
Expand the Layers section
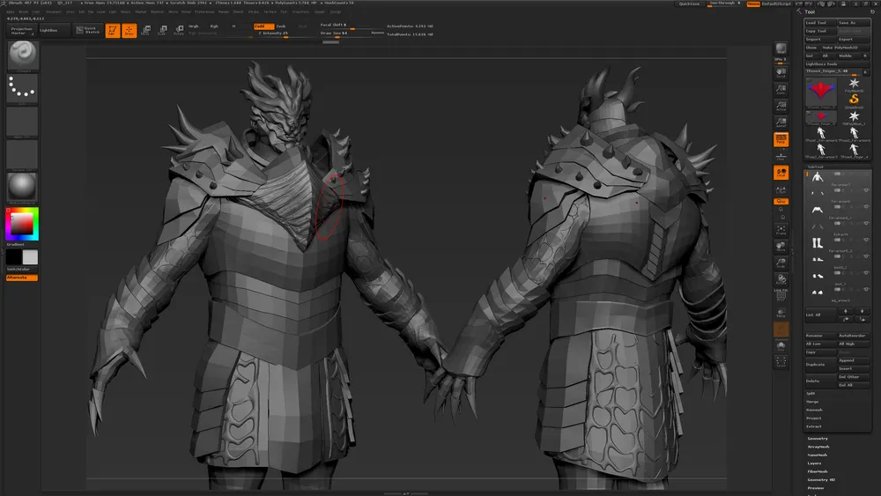[x=815, y=463]
